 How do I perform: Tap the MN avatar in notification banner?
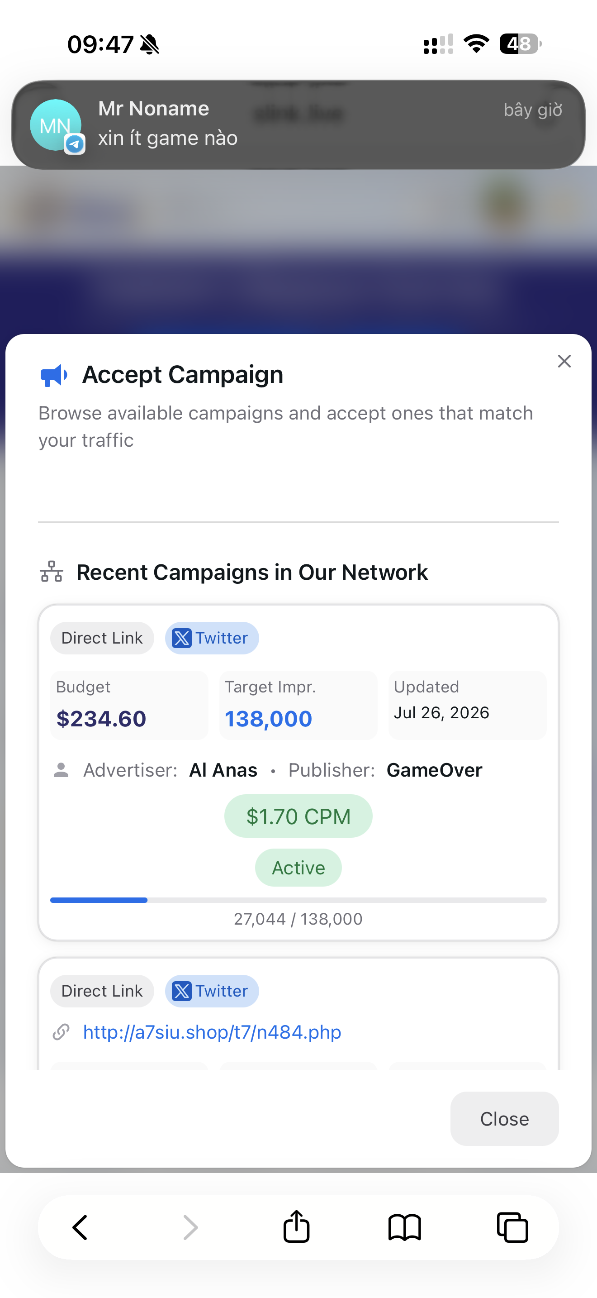(x=55, y=125)
